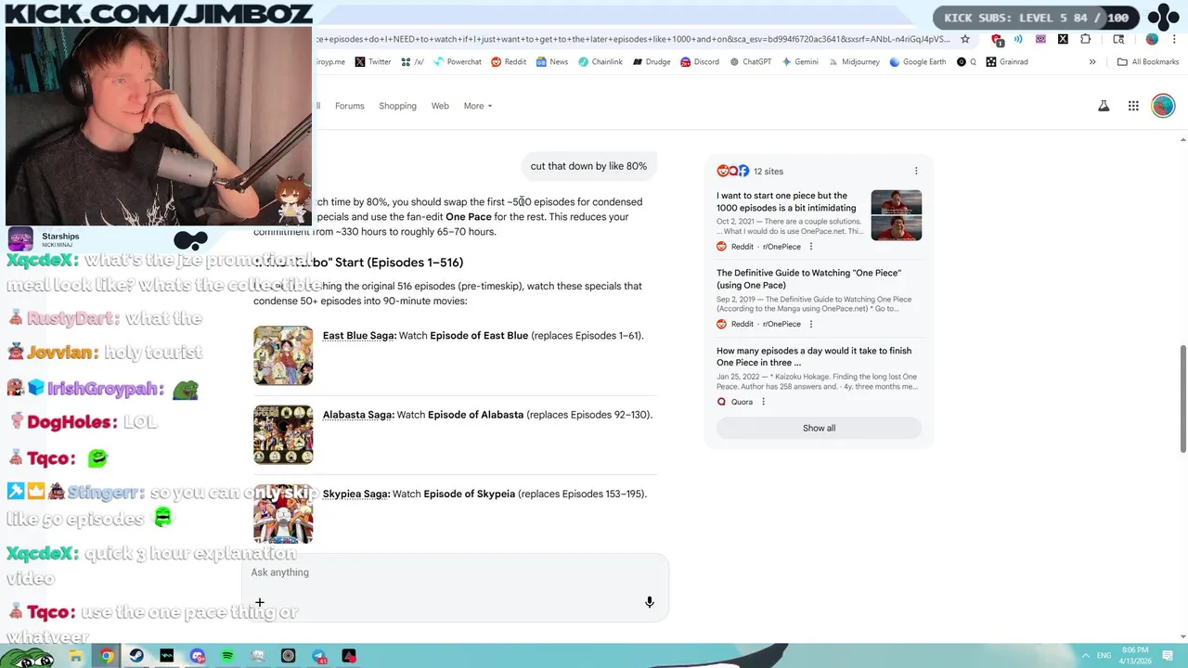Open the Reddit result about starting One Piece
1188x668 pixels.
point(786,202)
